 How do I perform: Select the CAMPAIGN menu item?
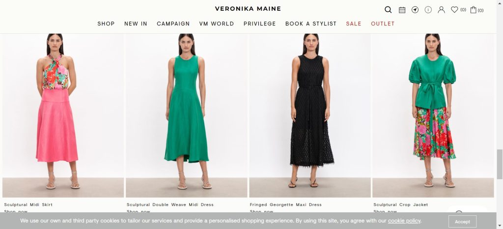(x=173, y=23)
